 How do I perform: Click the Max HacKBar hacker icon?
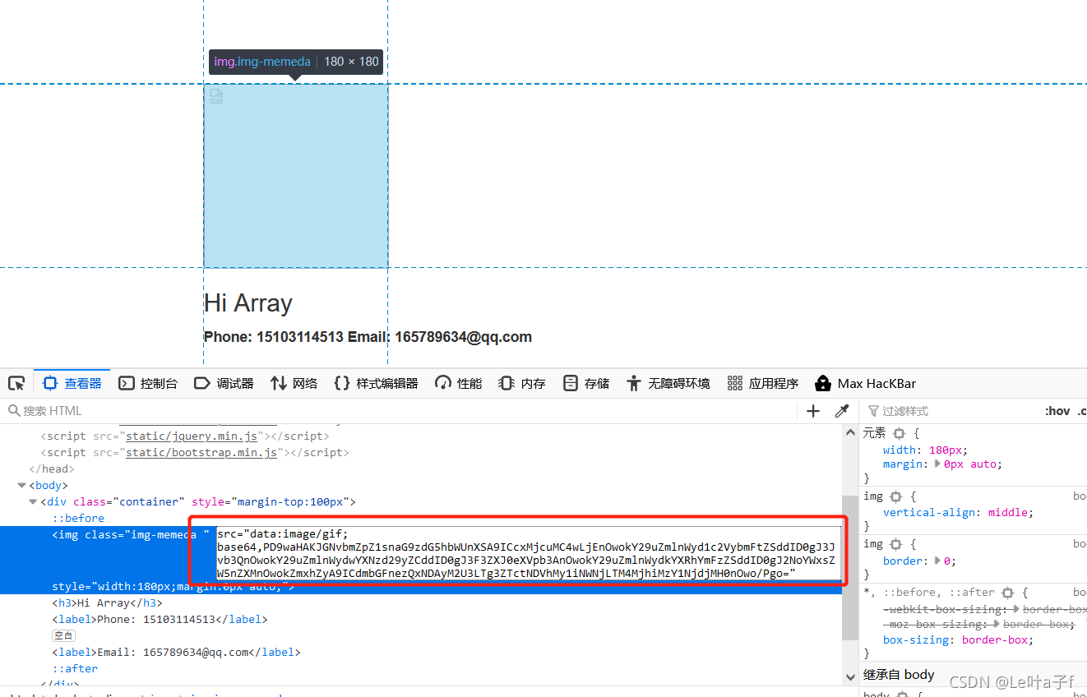822,383
